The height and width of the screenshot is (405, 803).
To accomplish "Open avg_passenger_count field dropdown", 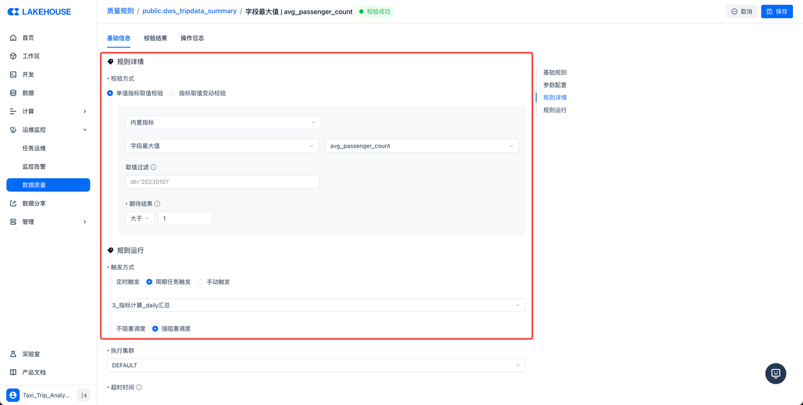I will [422, 146].
